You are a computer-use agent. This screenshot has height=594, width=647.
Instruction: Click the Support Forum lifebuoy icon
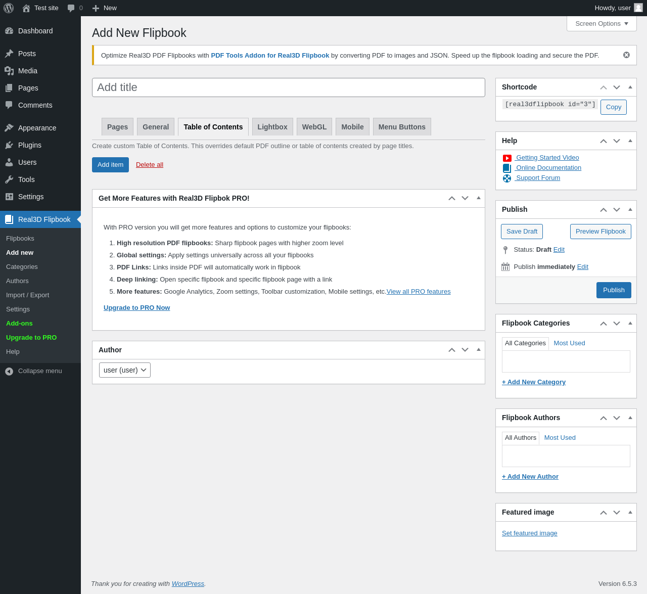click(x=507, y=178)
